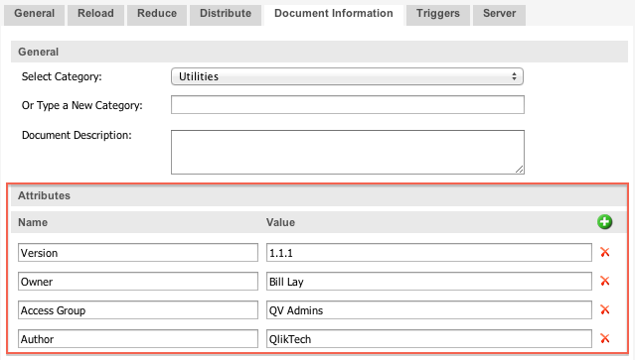Edit the Owner name field
635x360 pixels.
click(x=138, y=282)
